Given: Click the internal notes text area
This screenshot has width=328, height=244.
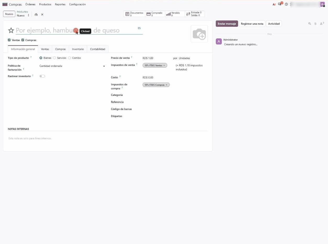Looking at the screenshot, I should click(x=108, y=138).
